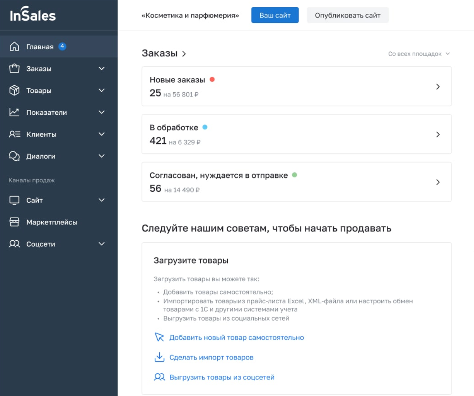Select Диалоги in the sidebar
Viewport: 474px width, 396px height.
(59, 156)
